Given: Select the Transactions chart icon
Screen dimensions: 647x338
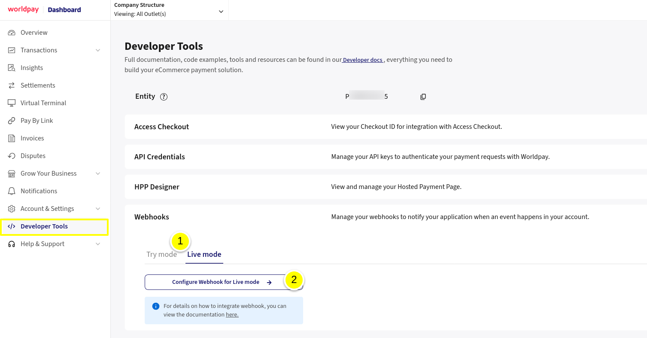Looking at the screenshot, I should tap(12, 50).
